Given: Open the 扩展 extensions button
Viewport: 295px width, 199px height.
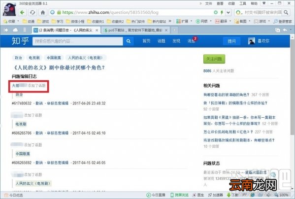Looking at the screenshot, I should 182,21.
